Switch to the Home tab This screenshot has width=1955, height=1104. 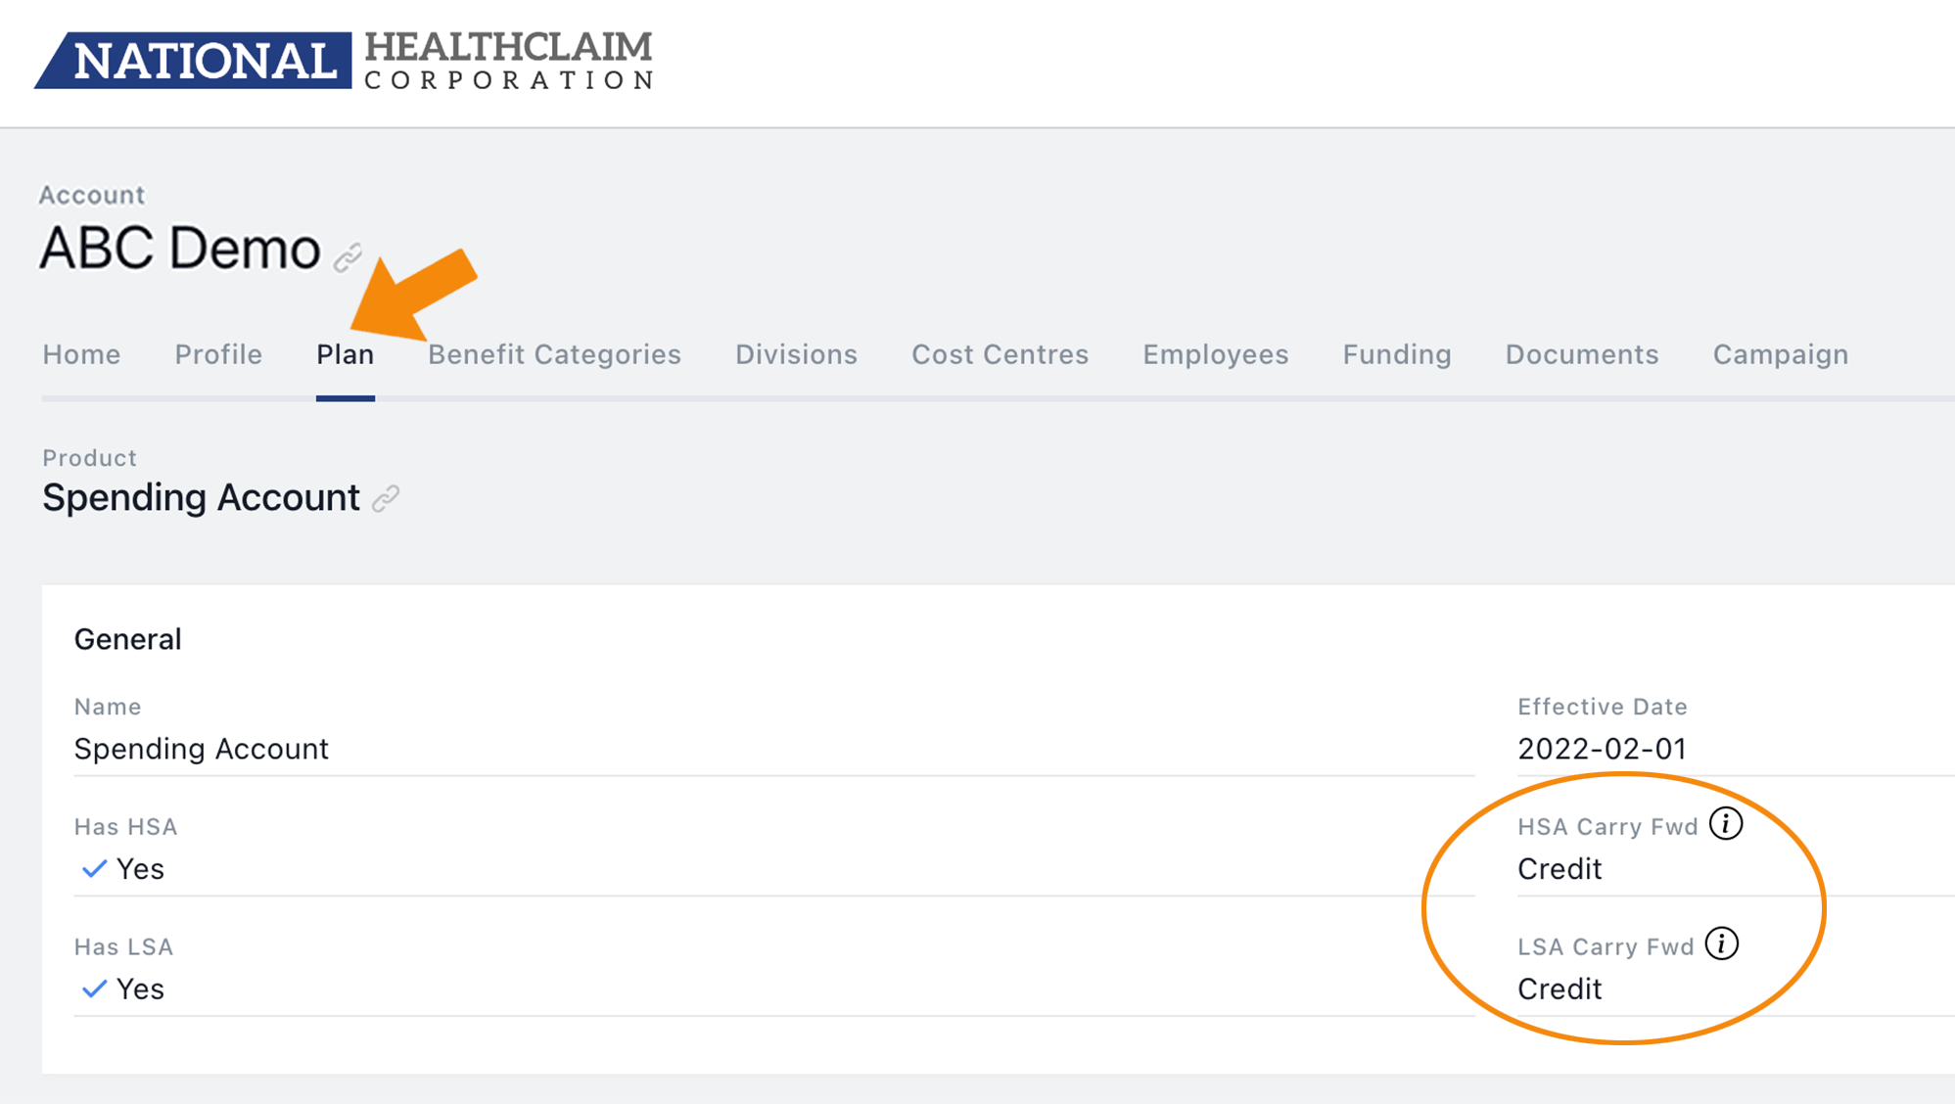pos(81,354)
